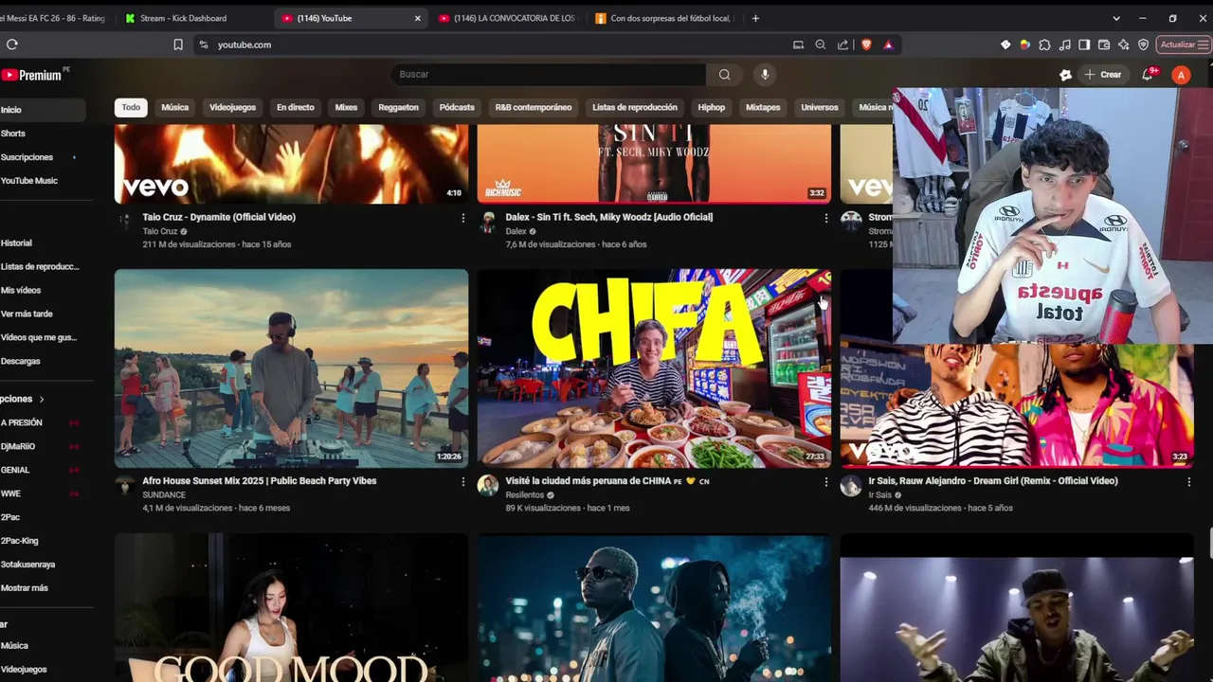
Task: Open options for Visité la ciudad video
Action: pos(825,482)
